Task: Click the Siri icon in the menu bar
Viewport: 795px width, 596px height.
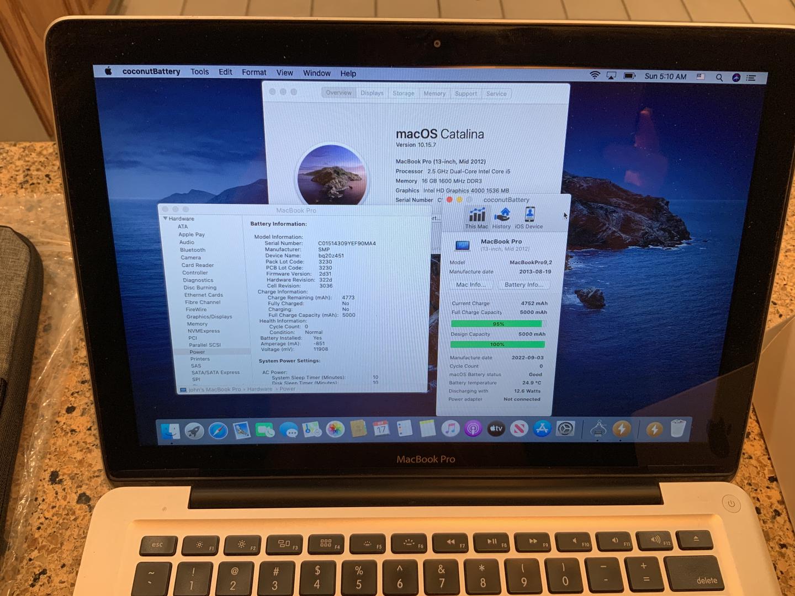Action: (736, 77)
